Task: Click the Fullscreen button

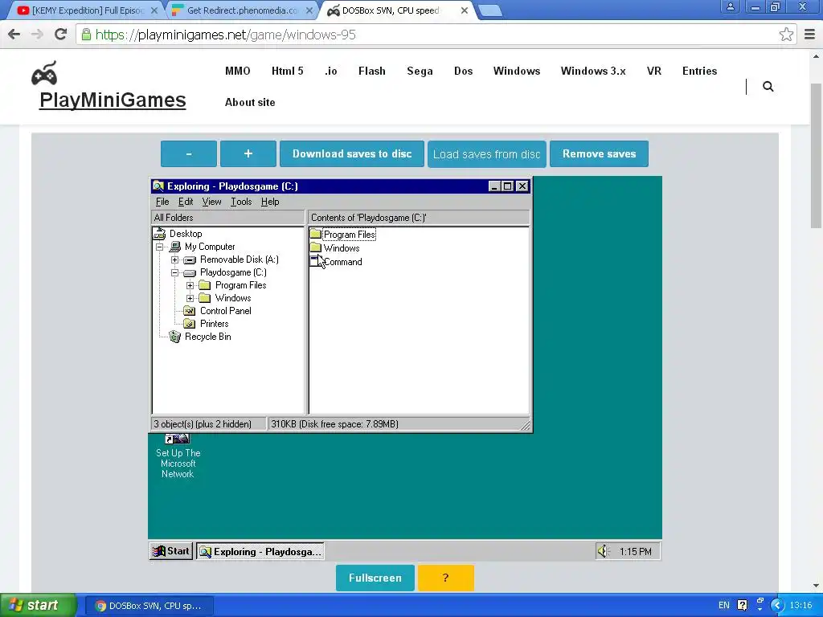Action: tap(375, 578)
